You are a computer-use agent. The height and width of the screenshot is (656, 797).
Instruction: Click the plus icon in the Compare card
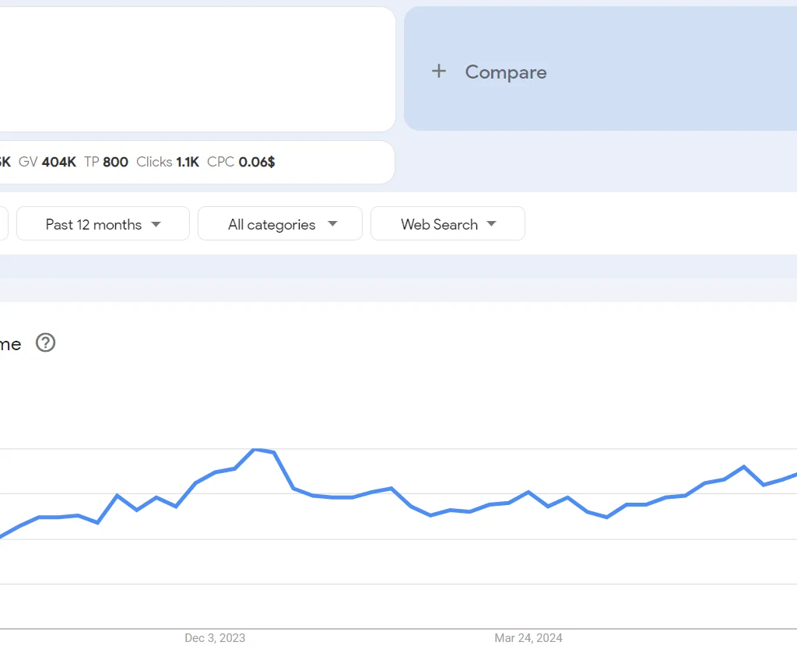439,71
